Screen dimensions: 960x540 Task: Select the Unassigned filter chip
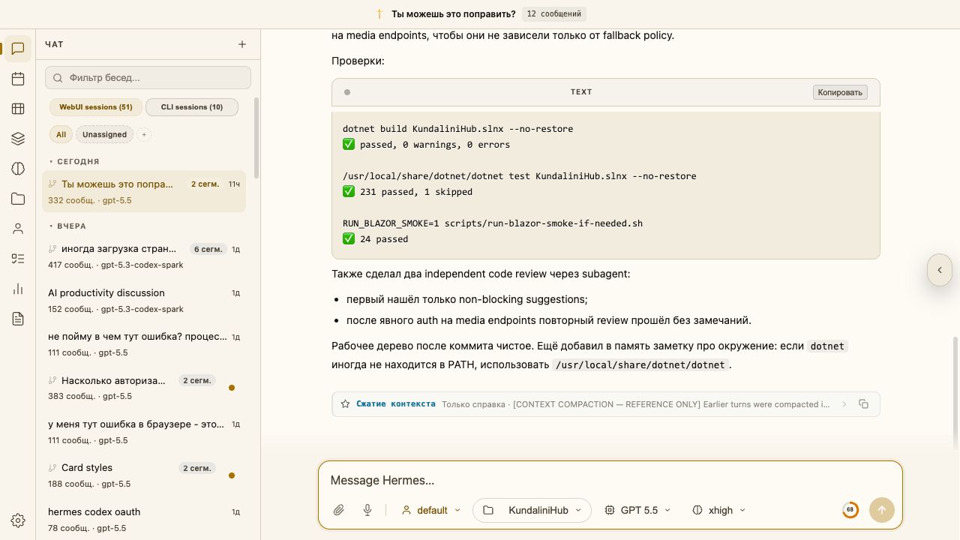point(104,135)
